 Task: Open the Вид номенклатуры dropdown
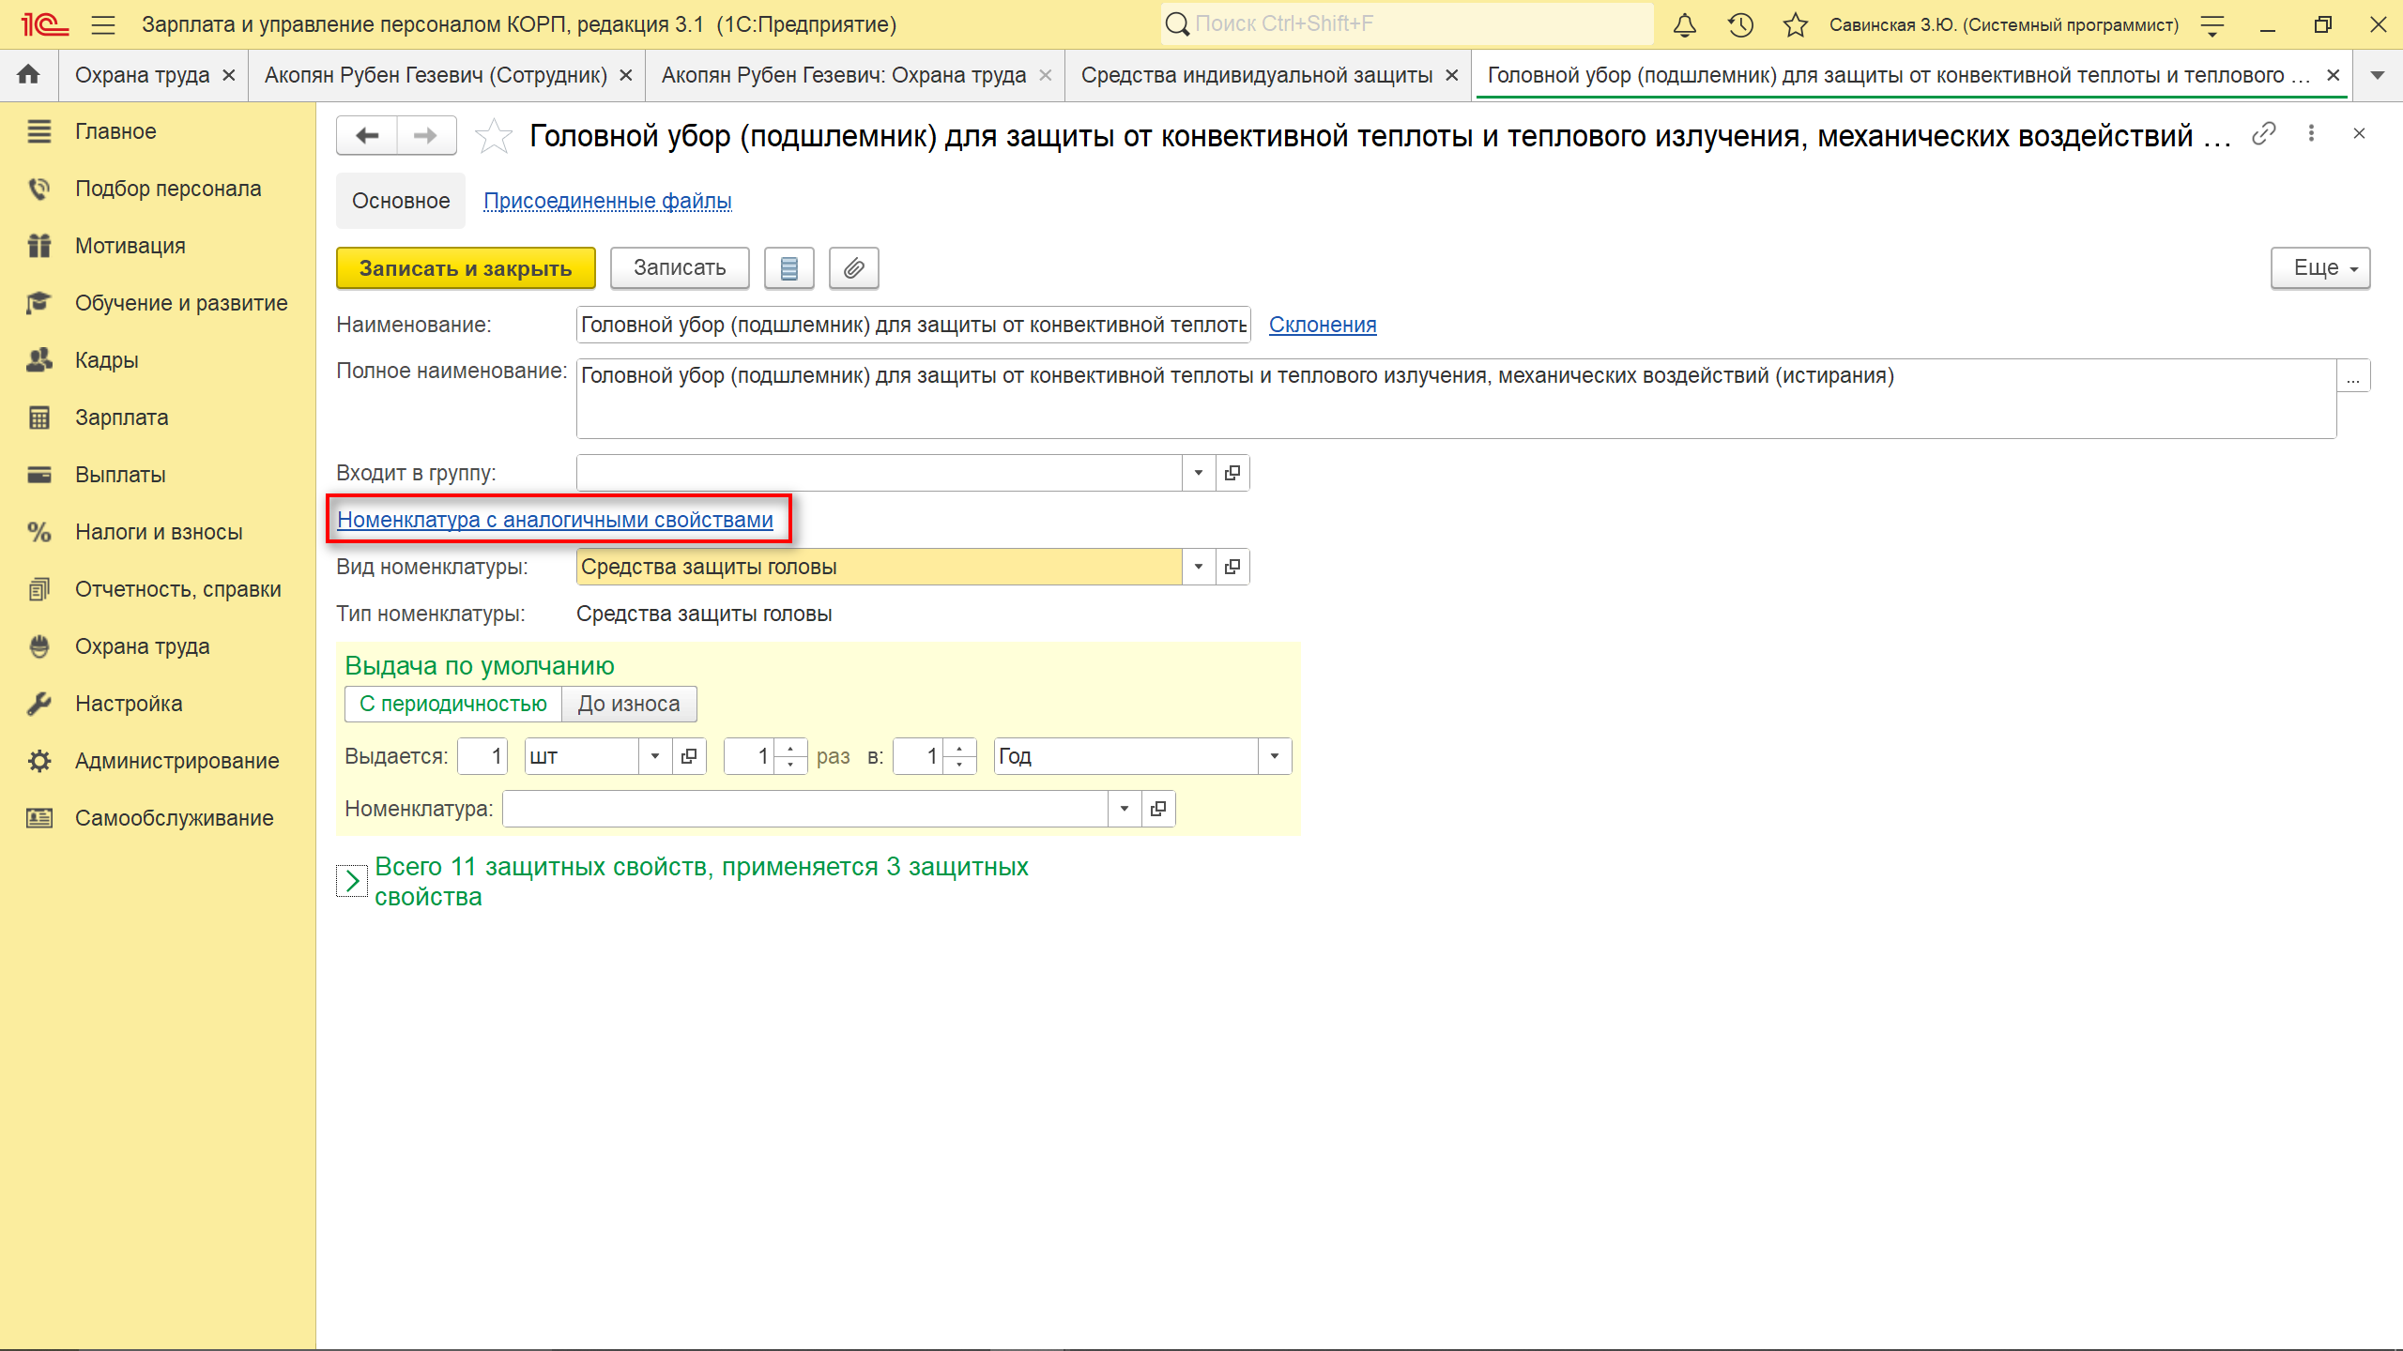1198,567
